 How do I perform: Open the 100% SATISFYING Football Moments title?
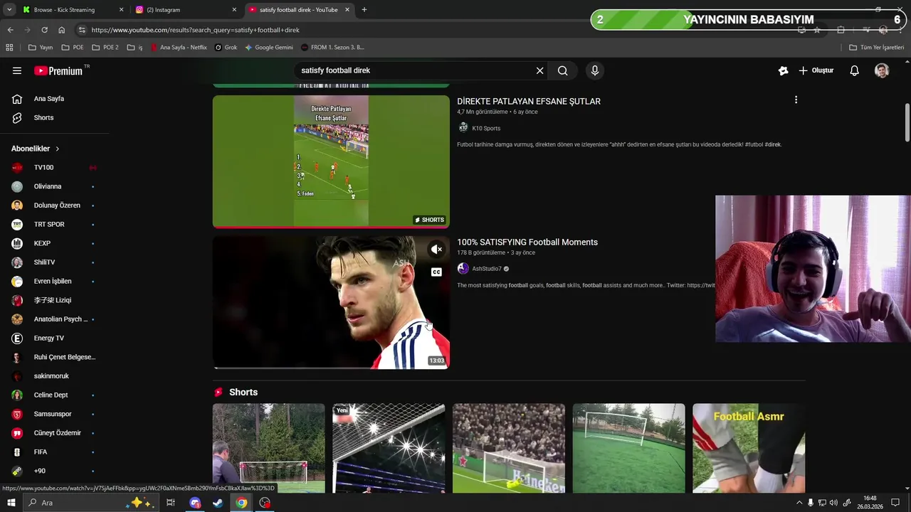[x=527, y=242]
